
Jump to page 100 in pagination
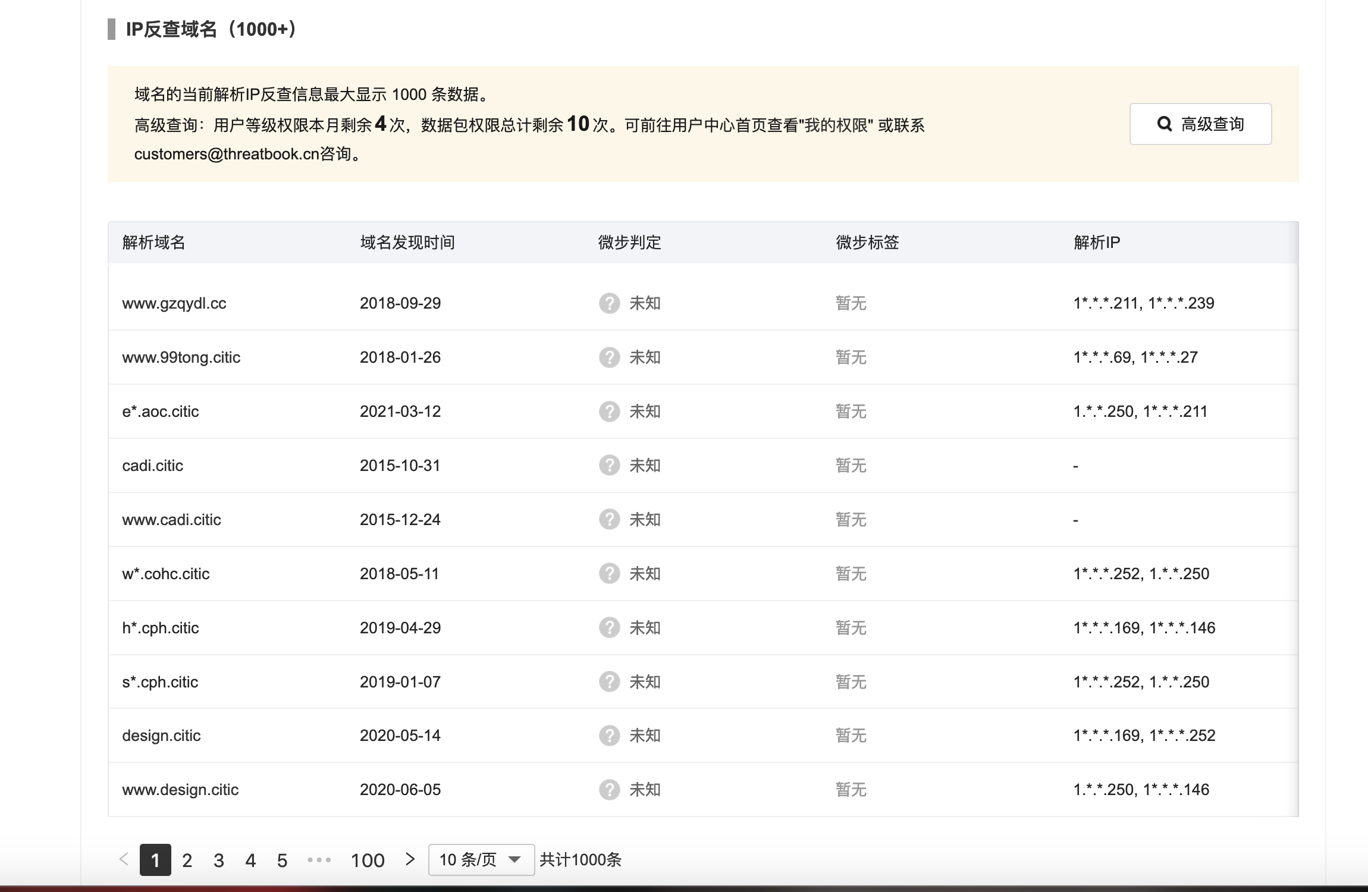tap(368, 860)
